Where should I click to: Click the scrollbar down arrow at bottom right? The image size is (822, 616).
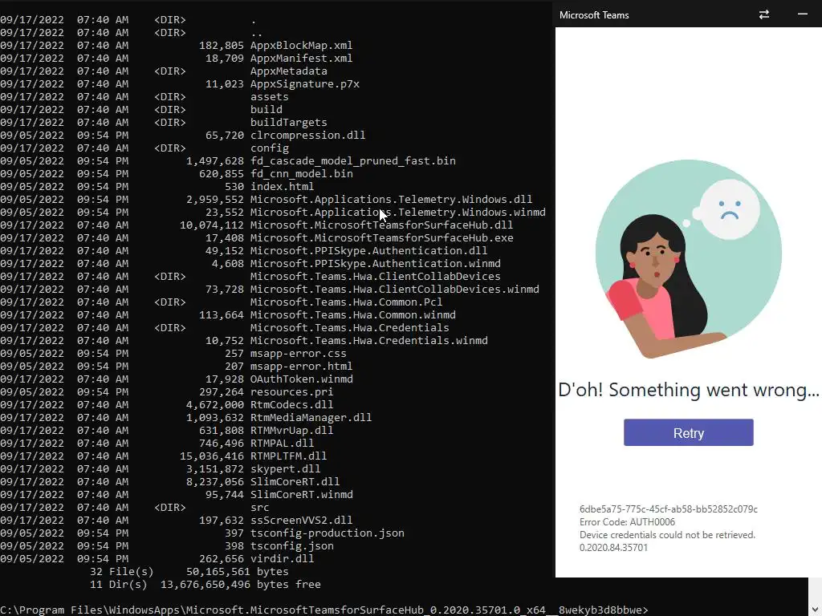pos(816,610)
